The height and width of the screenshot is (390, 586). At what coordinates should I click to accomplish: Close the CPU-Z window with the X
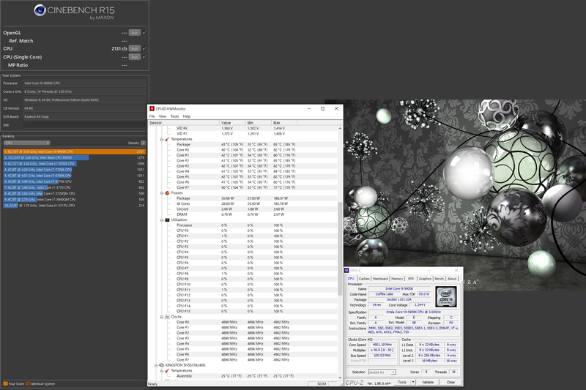coord(456,270)
